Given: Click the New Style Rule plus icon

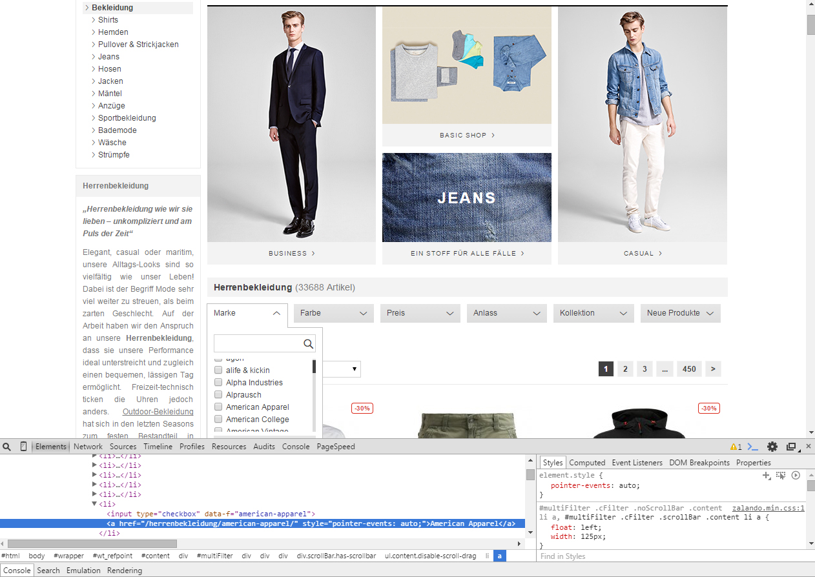Looking at the screenshot, I should [767, 475].
